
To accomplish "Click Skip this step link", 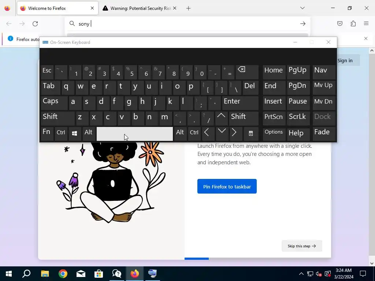I will pos(302,246).
